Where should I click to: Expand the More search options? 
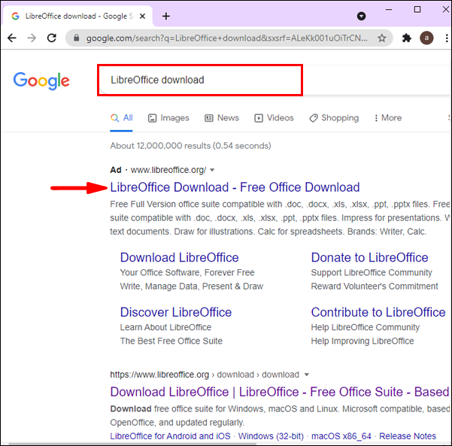[388, 118]
